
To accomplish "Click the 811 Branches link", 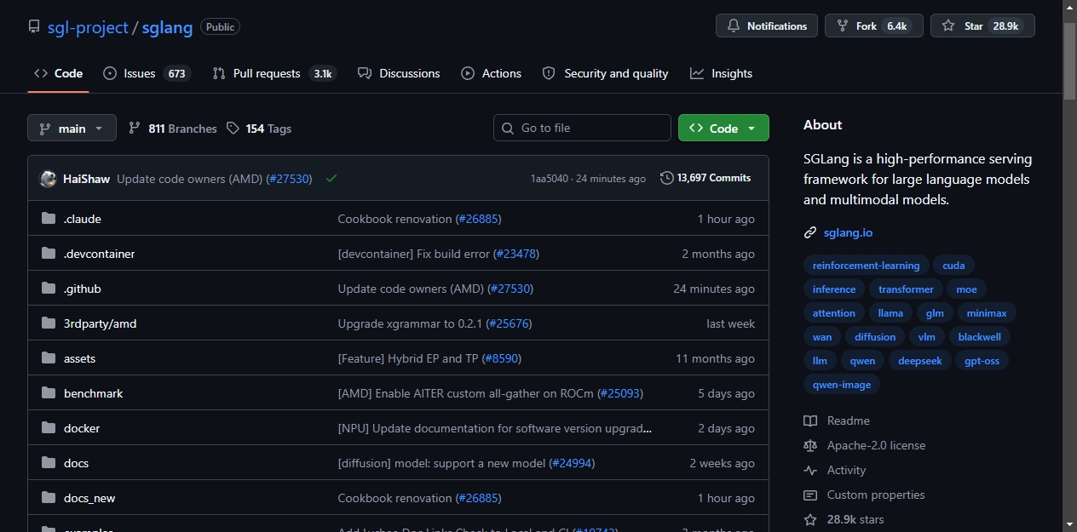I will 173,128.
